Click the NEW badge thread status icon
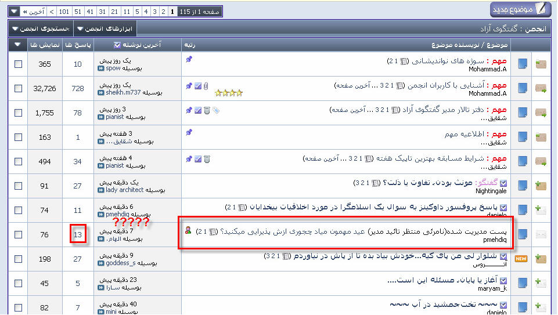The height and width of the screenshot is (315, 558). coord(521,259)
